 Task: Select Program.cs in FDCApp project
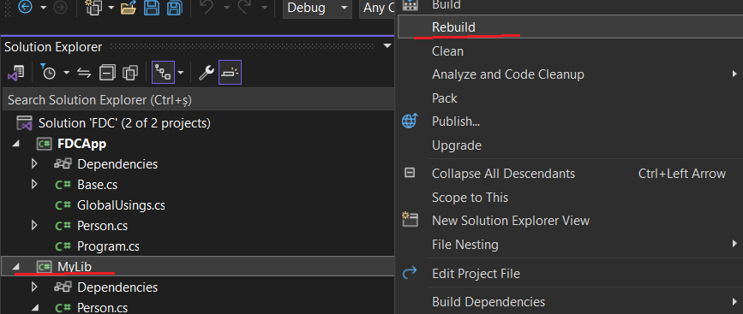tap(108, 246)
